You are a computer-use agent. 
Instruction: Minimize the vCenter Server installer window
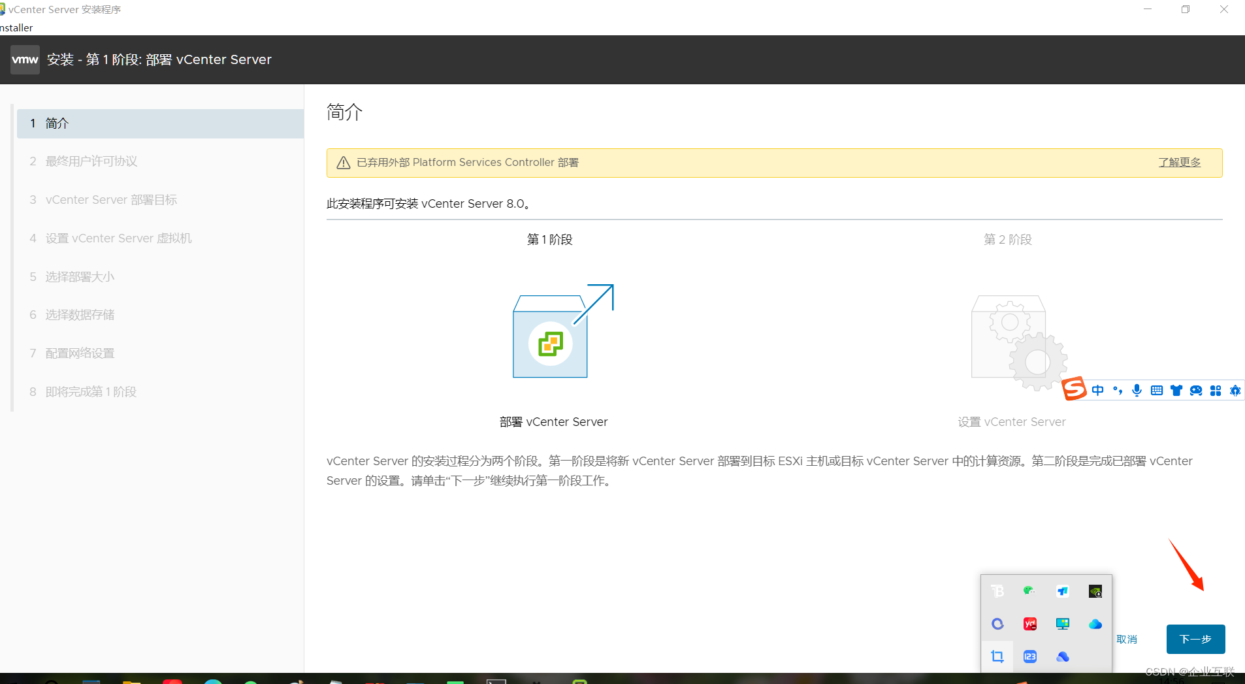tap(1148, 9)
